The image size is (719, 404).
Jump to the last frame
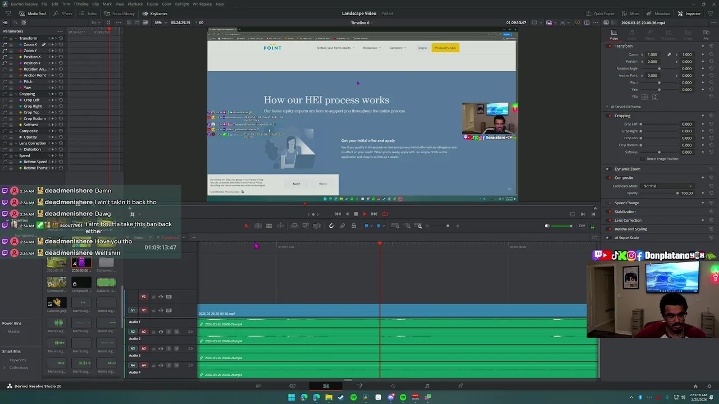374,214
